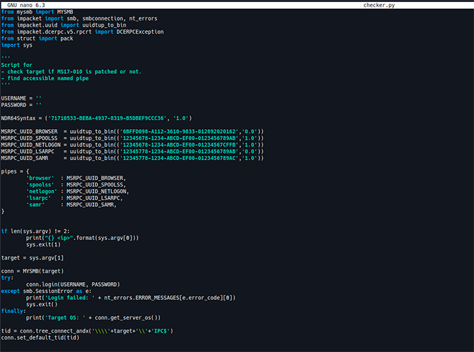Click the 'conn.set_default_tid(tid)' line
Screen dimensions: 474x352
[40, 338]
